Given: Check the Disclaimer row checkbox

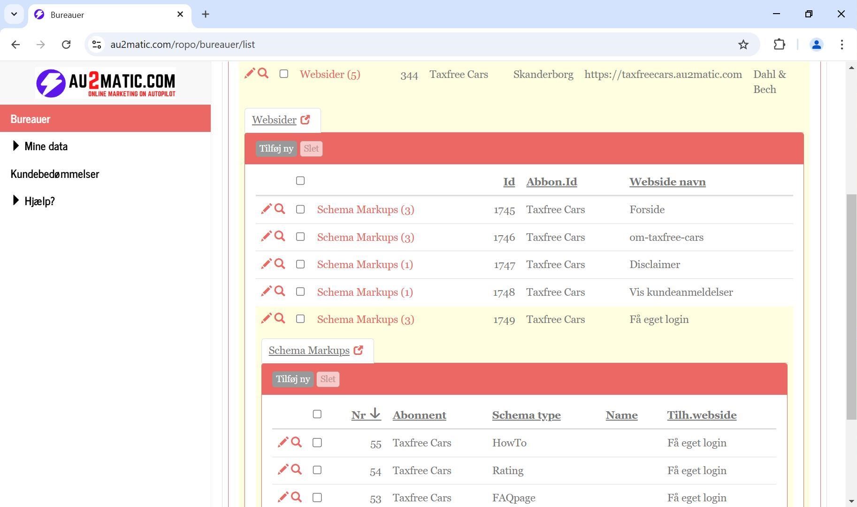Looking at the screenshot, I should point(300,264).
